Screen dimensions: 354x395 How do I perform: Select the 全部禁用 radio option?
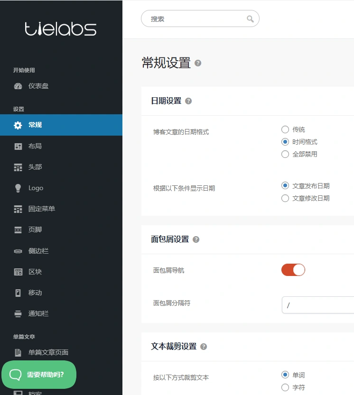point(285,154)
